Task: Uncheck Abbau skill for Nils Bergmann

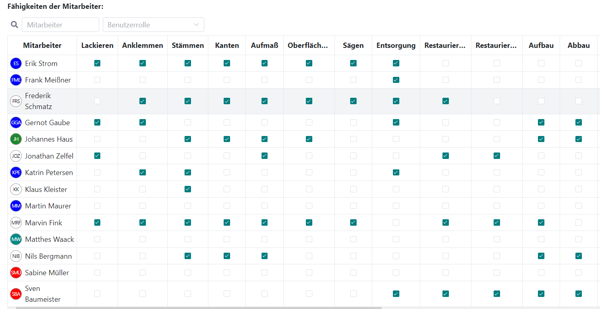Action: coord(579,256)
